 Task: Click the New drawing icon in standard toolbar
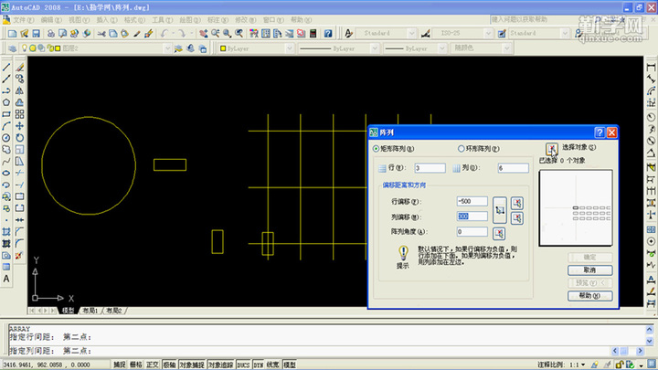[12, 33]
